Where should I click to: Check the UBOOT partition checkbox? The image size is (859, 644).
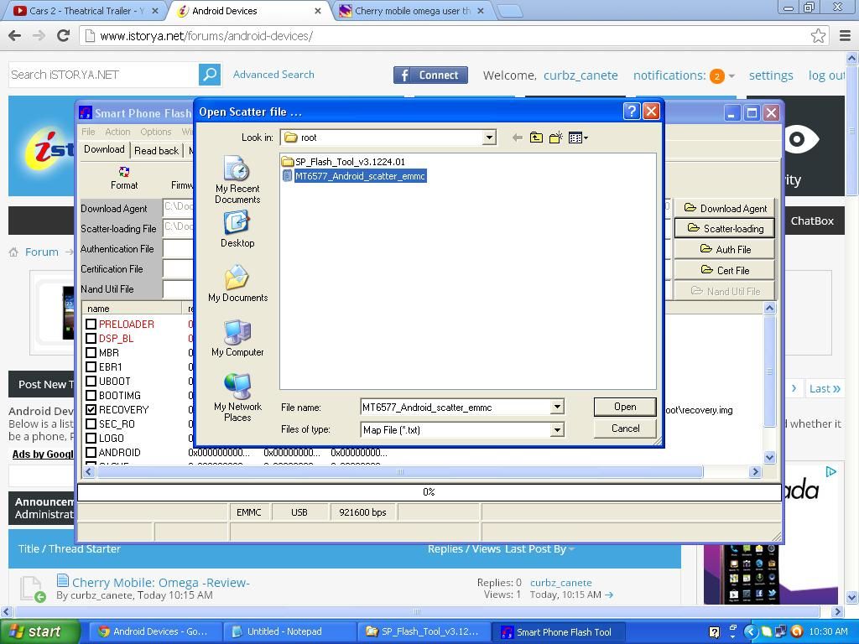[91, 382]
